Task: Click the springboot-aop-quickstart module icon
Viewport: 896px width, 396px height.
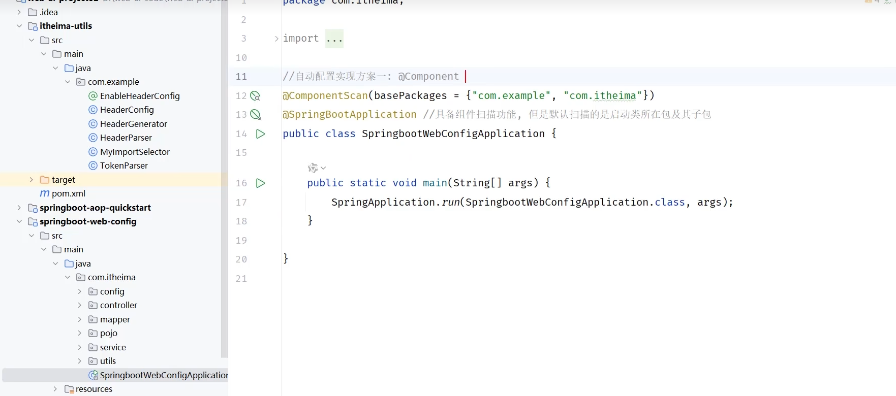Action: coord(33,208)
